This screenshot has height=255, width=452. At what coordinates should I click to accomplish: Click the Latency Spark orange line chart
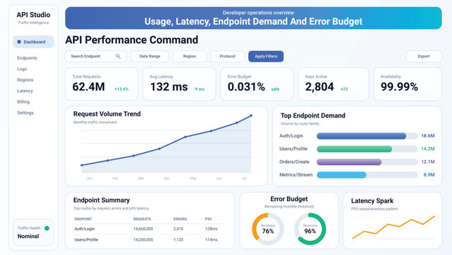click(x=393, y=227)
